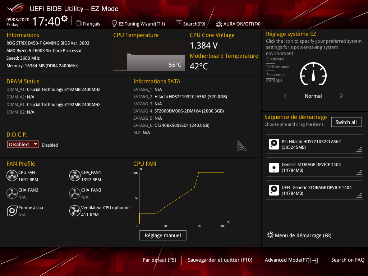368x276 pixels.
Task: Click the CHA_FAN1 fan icon
Action: 75,176
